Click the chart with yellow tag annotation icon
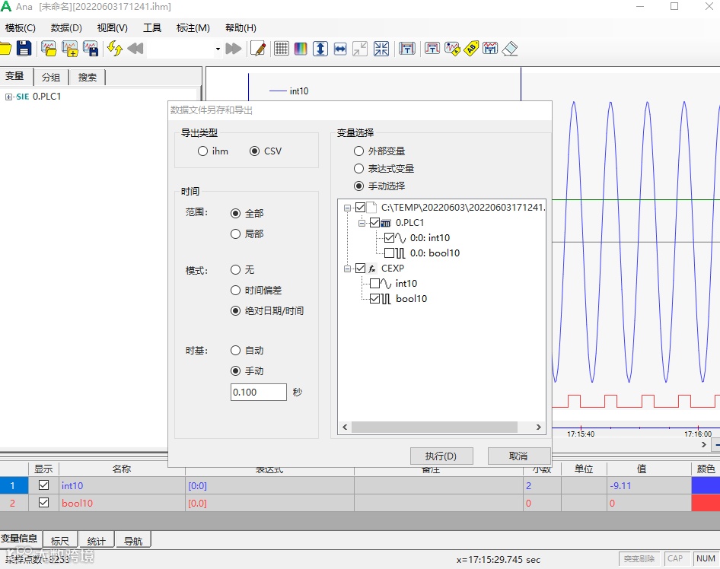This screenshot has width=720, height=569. pyautogui.click(x=452, y=48)
